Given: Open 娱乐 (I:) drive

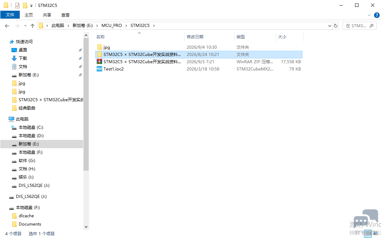Looking at the screenshot, I should [26, 177].
